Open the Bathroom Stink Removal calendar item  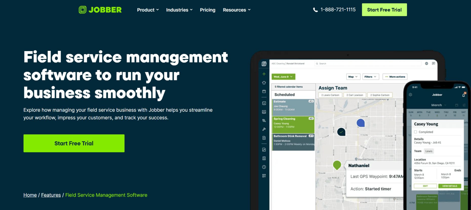tap(293, 142)
